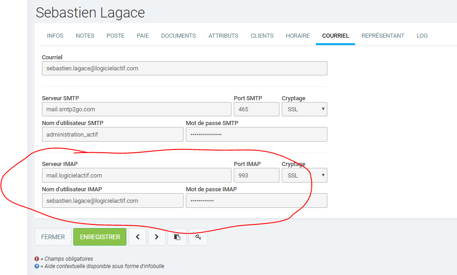Click the Port IMAP field
The width and height of the screenshot is (457, 275).
256,175
